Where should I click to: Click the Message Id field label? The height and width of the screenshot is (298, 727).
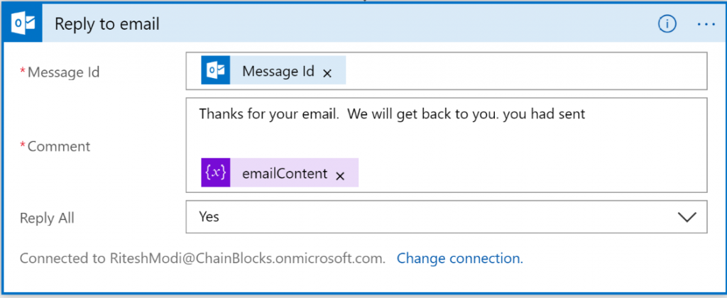click(63, 72)
